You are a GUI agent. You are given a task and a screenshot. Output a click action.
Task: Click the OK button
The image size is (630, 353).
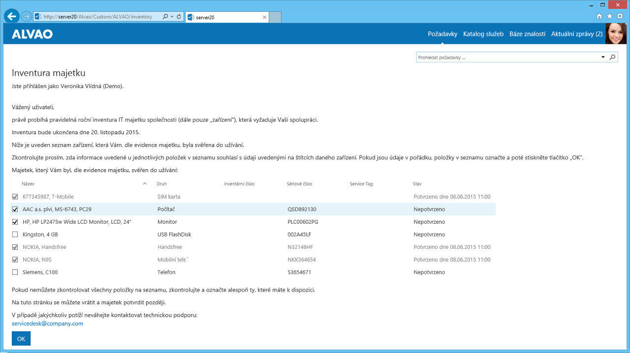point(21,339)
